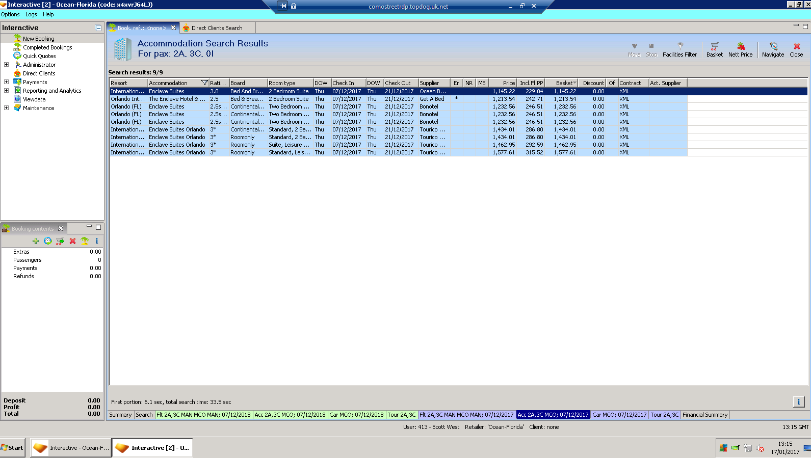Screen dimensions: 811x458
Task: Switch to the Financial Summary tab
Action: (704, 415)
